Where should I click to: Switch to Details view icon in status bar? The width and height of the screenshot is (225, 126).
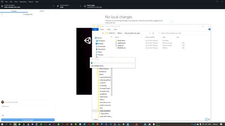coord(206,119)
